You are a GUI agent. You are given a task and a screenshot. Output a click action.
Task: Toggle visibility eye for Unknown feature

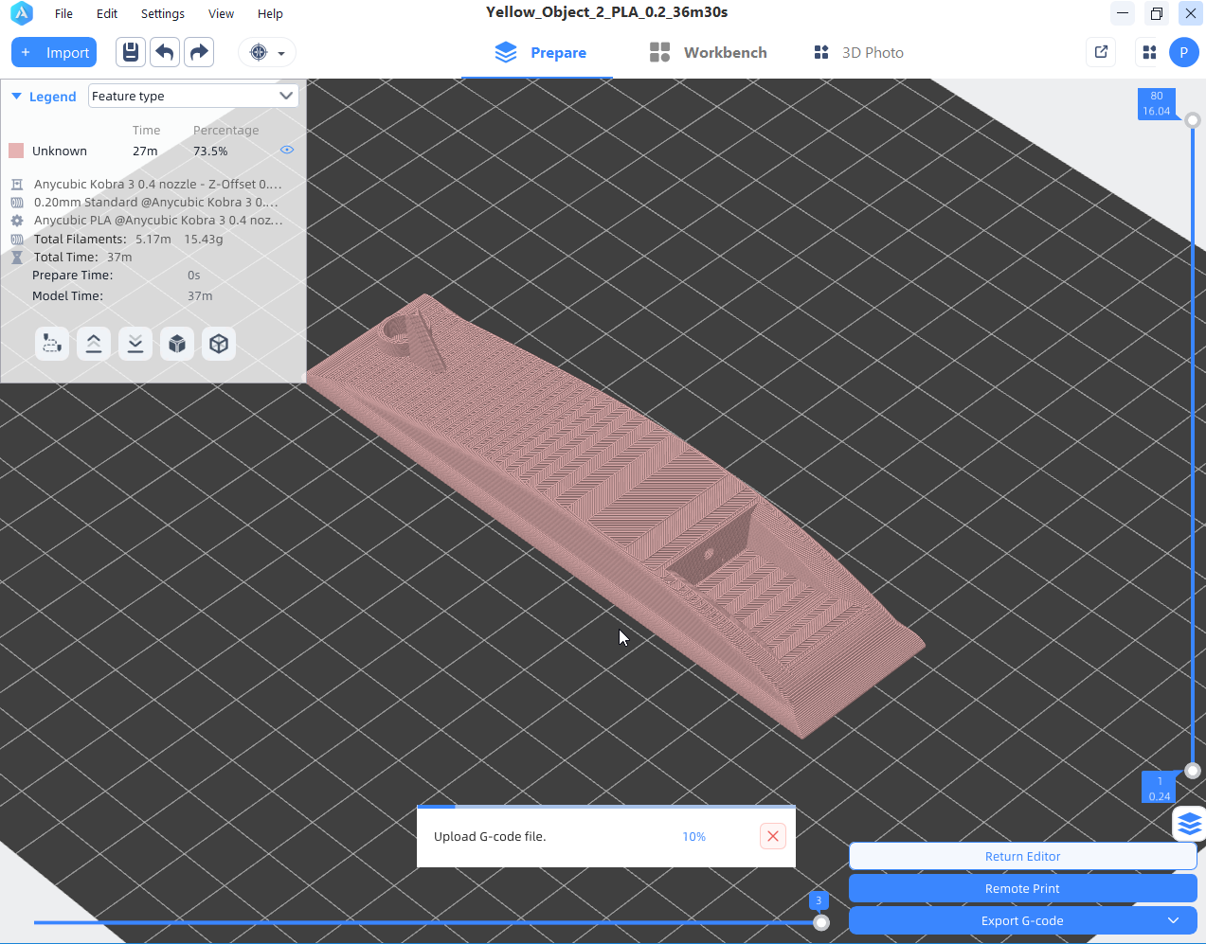click(287, 150)
